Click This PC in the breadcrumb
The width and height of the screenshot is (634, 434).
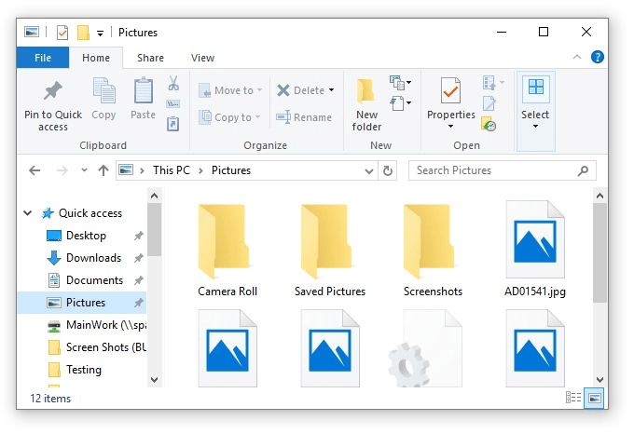tap(172, 170)
